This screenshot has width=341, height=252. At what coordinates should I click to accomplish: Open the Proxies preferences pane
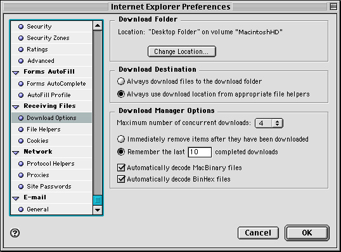click(x=52, y=175)
